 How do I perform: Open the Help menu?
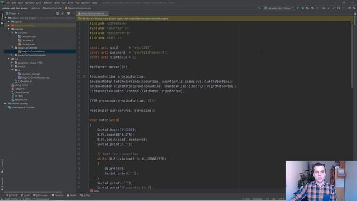pos(94,3)
